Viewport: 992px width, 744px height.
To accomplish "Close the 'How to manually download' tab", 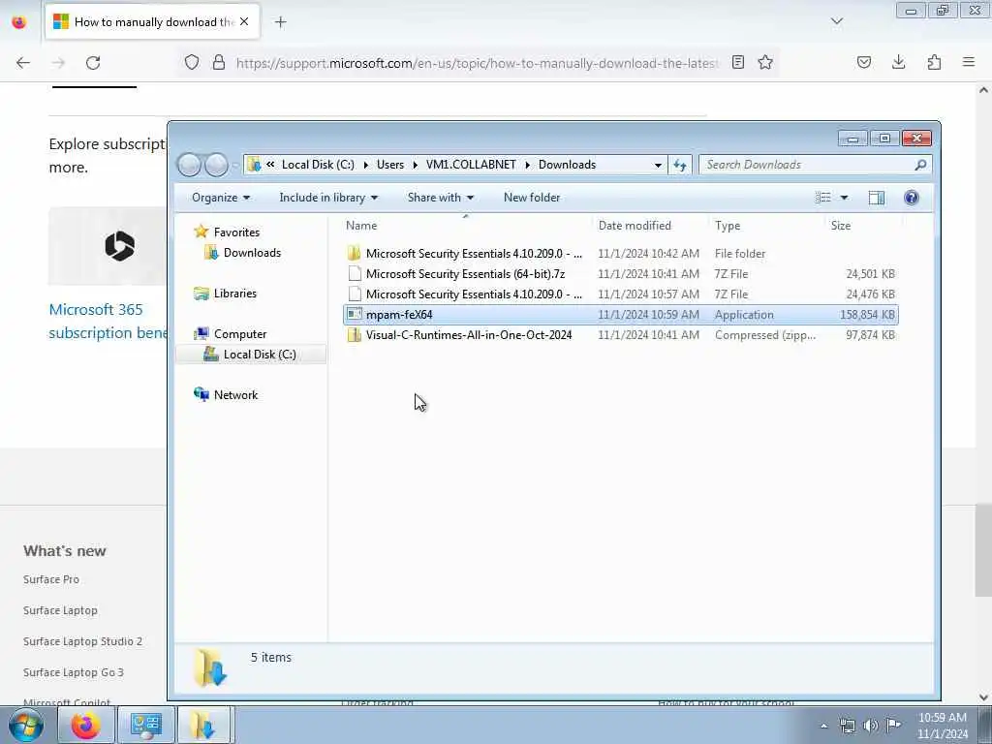I will point(244,21).
